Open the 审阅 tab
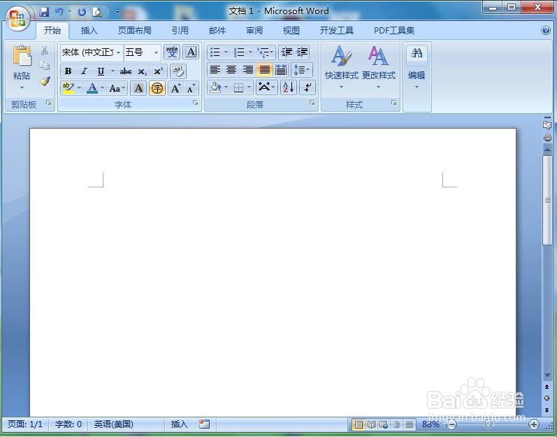This screenshot has width=557, height=437. pyautogui.click(x=254, y=31)
